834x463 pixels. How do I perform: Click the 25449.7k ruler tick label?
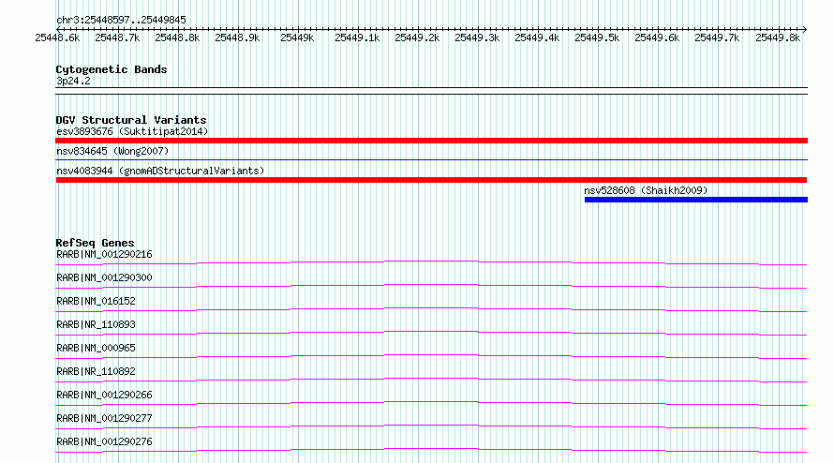pos(717,37)
